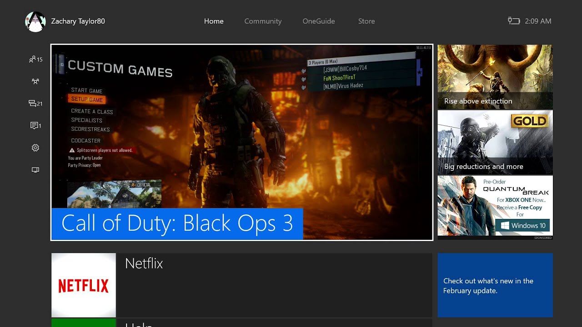This screenshot has width=582, height=327.
Task: Open the Netflix app logo tile
Action: 84,285
